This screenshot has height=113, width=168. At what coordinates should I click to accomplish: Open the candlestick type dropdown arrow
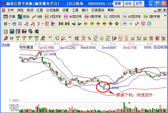pyautogui.click(x=43, y=24)
